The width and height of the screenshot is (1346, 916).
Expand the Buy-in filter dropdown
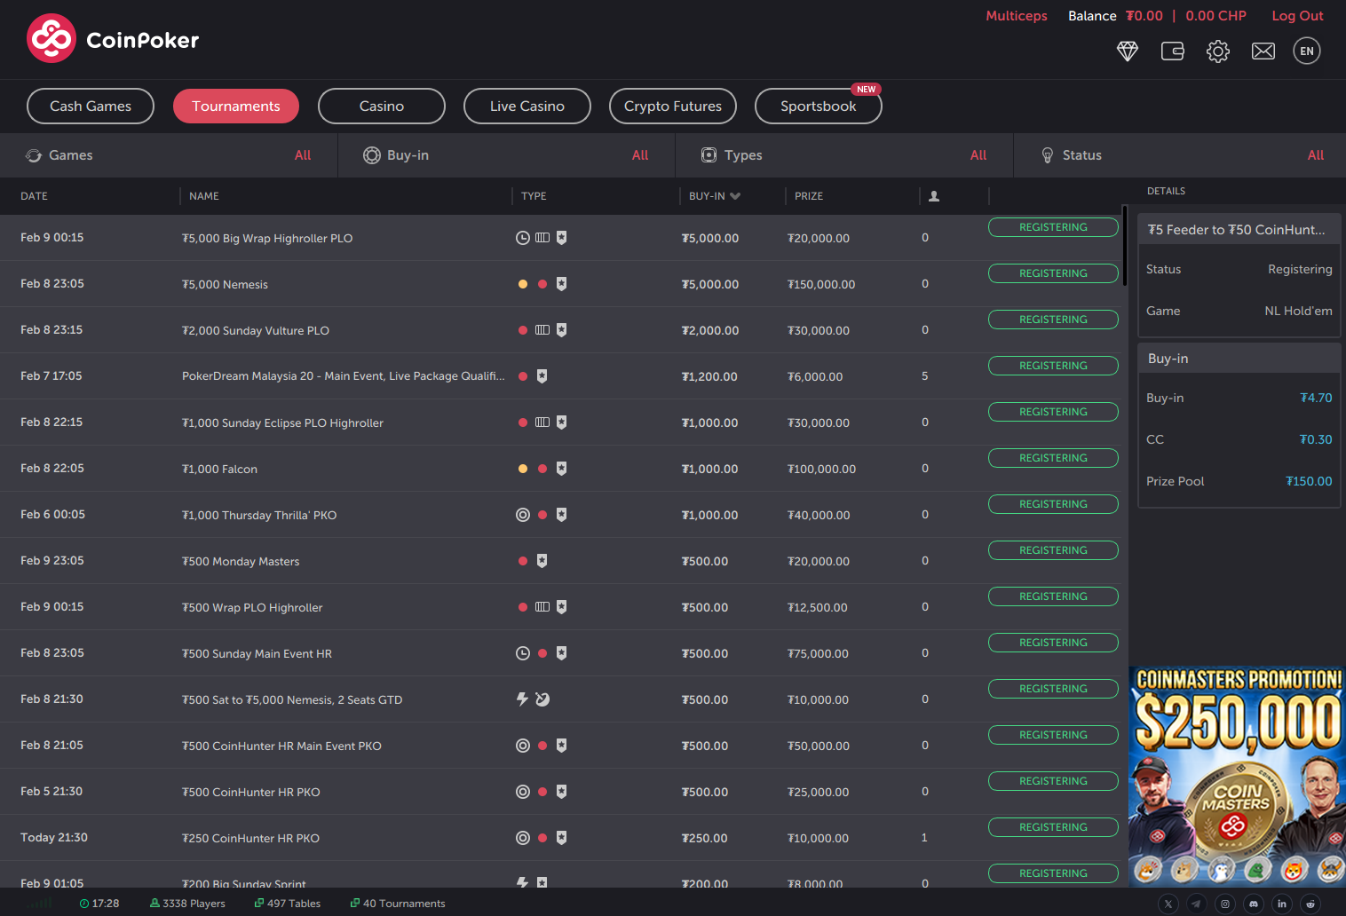coord(506,155)
